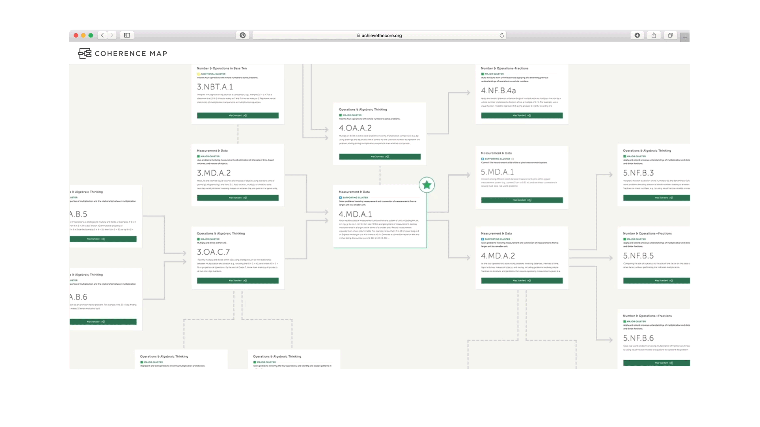This screenshot has width=760, height=427.
Task: Open the downloads icon in toolbar
Action: [x=637, y=35]
